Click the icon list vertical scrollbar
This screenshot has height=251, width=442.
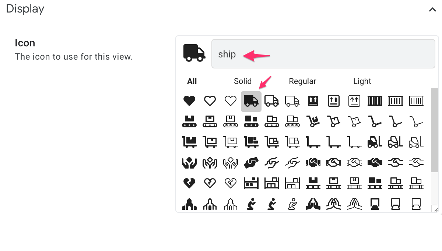tap(435, 130)
